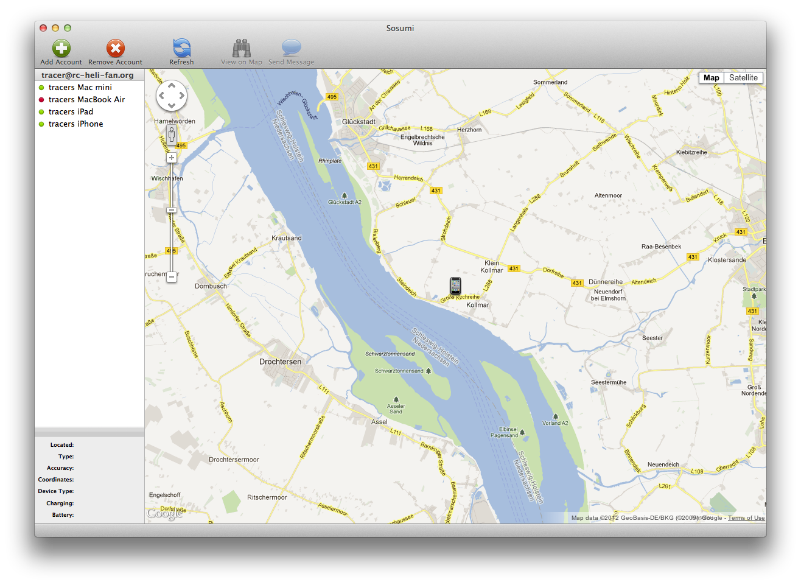
Task: Click the Dornbusch label on map
Action: 211,286
